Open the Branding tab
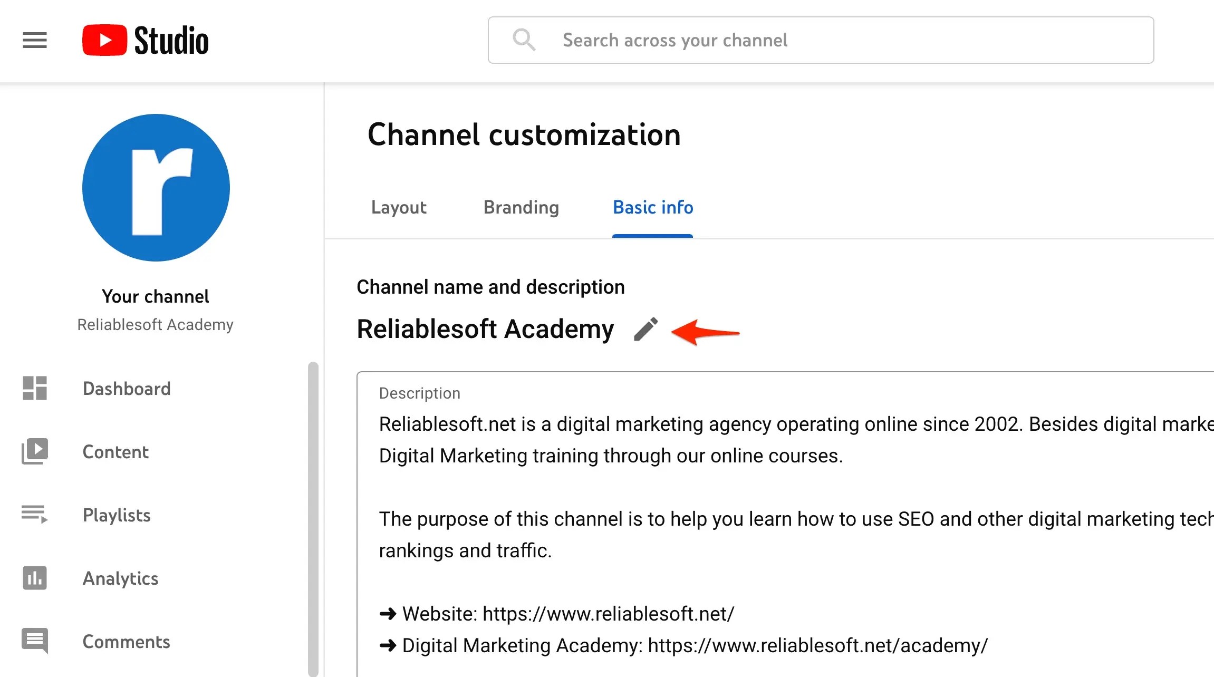The width and height of the screenshot is (1214, 677). tap(521, 207)
